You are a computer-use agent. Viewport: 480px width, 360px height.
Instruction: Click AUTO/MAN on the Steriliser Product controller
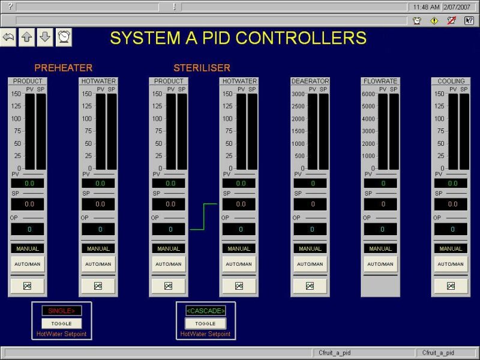click(x=169, y=264)
